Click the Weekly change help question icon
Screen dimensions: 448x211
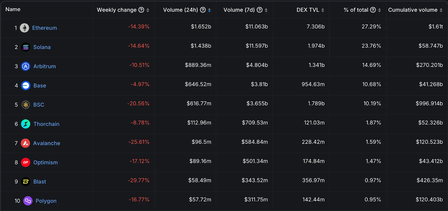[x=141, y=10]
